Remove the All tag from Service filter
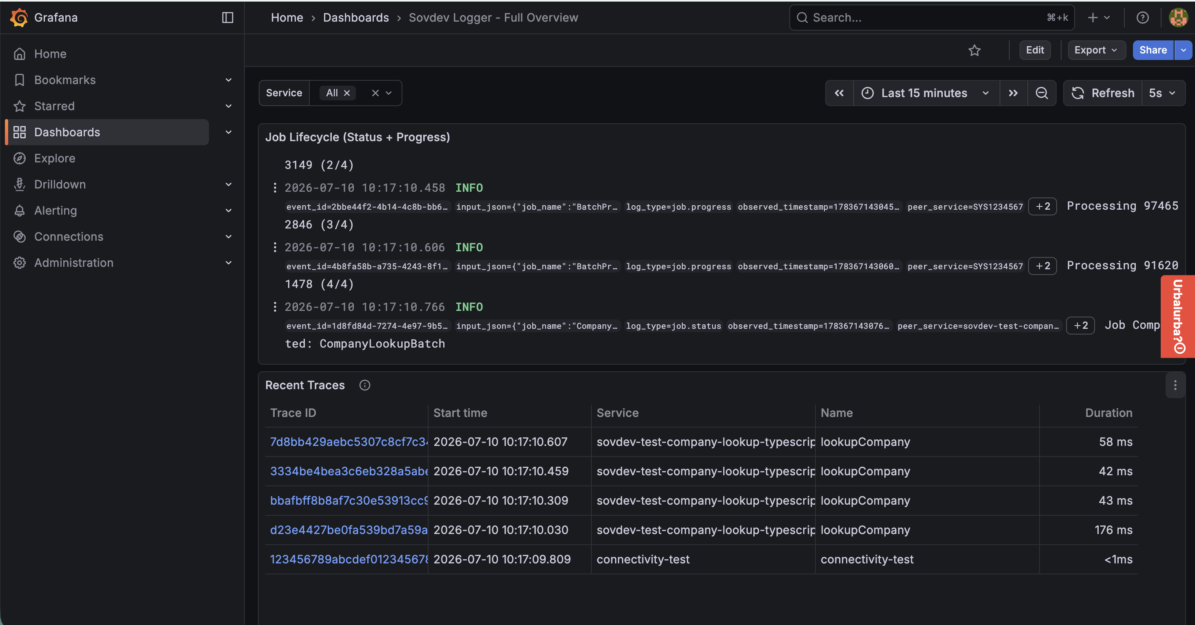Image resolution: width=1195 pixels, height=625 pixels. (x=347, y=93)
